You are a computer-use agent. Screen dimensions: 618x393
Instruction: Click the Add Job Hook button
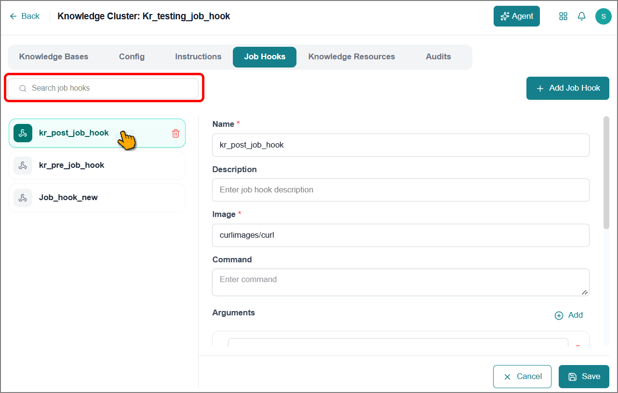coord(568,88)
